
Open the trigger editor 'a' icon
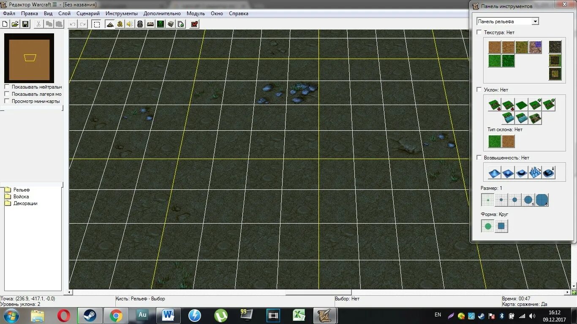(x=120, y=24)
